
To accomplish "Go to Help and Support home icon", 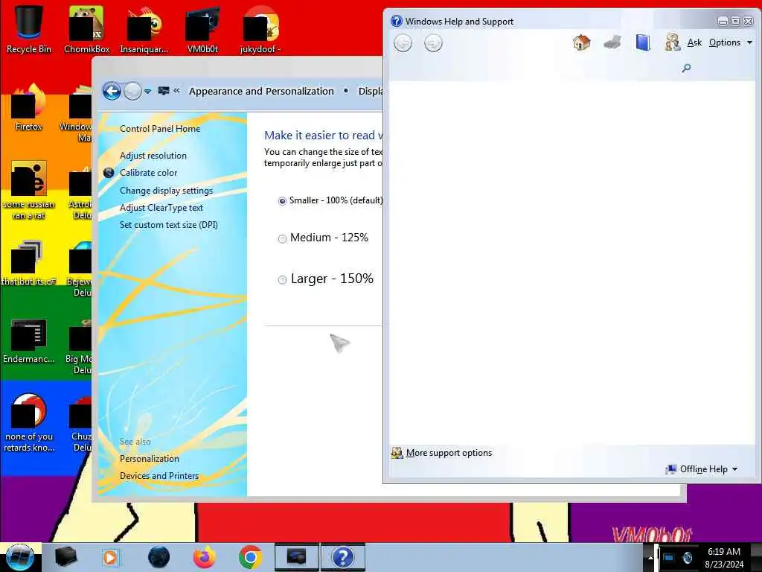I will 581,42.
